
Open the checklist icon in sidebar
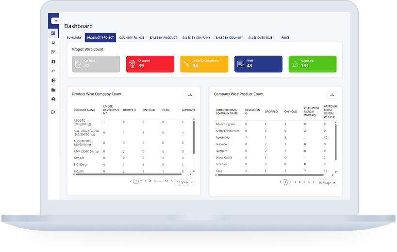pos(53,71)
